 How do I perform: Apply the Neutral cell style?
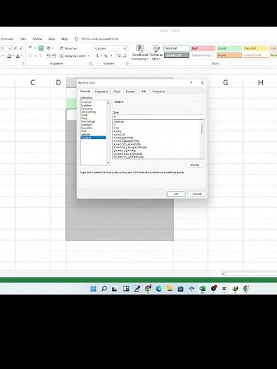click(x=256, y=48)
